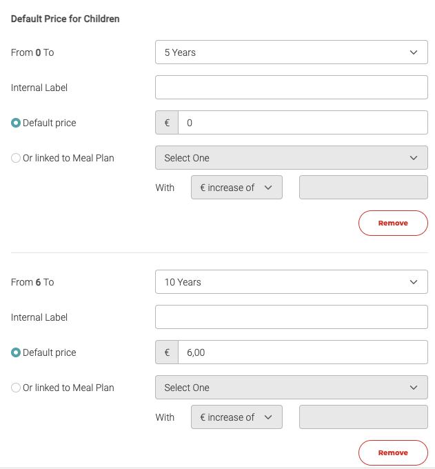
Task: Click the price field containing 0
Action: pyautogui.click(x=303, y=123)
